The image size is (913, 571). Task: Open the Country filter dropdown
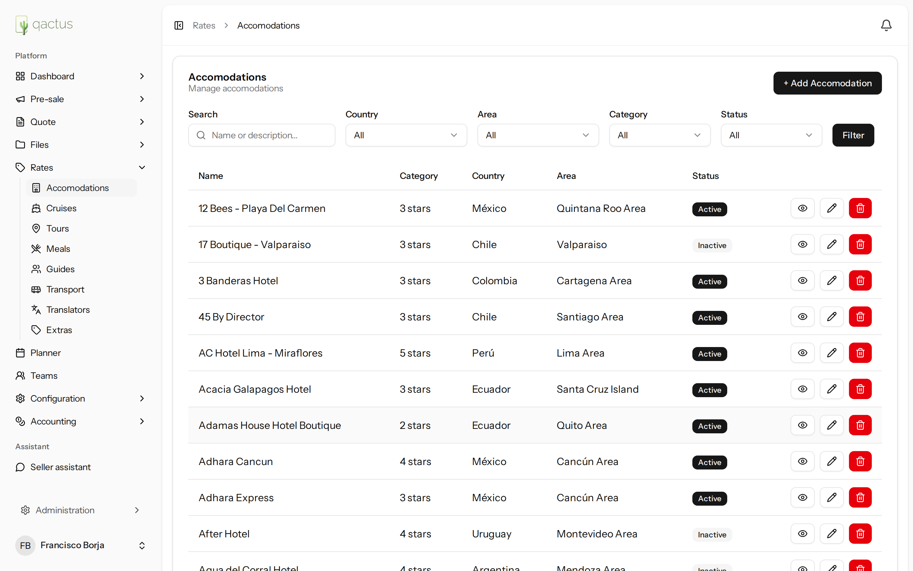coord(406,135)
